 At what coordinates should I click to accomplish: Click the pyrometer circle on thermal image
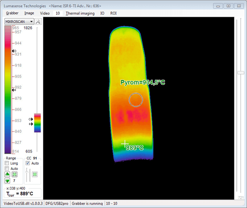coord(136,100)
